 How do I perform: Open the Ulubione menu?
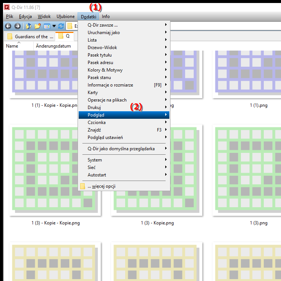[66, 16]
